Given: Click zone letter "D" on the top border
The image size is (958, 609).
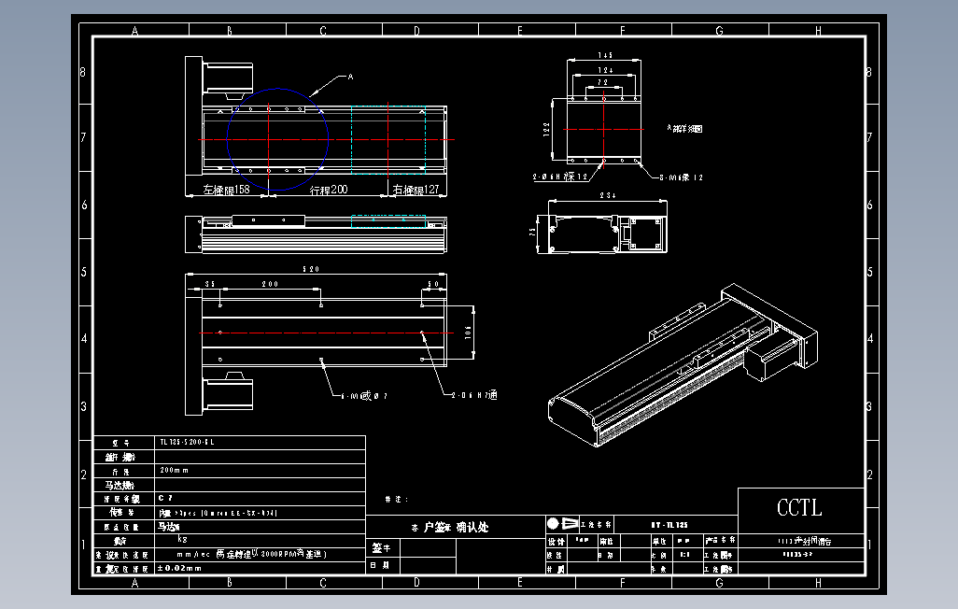Looking at the screenshot, I should click(416, 30).
